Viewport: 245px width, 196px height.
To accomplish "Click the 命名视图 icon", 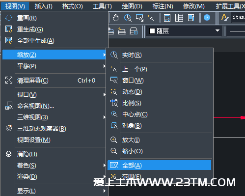I will coord(9,106).
